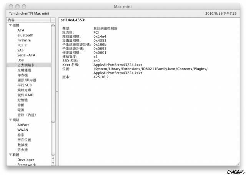Click the PCI bus value
Screen dimensions: 246x175
pos(96,33)
